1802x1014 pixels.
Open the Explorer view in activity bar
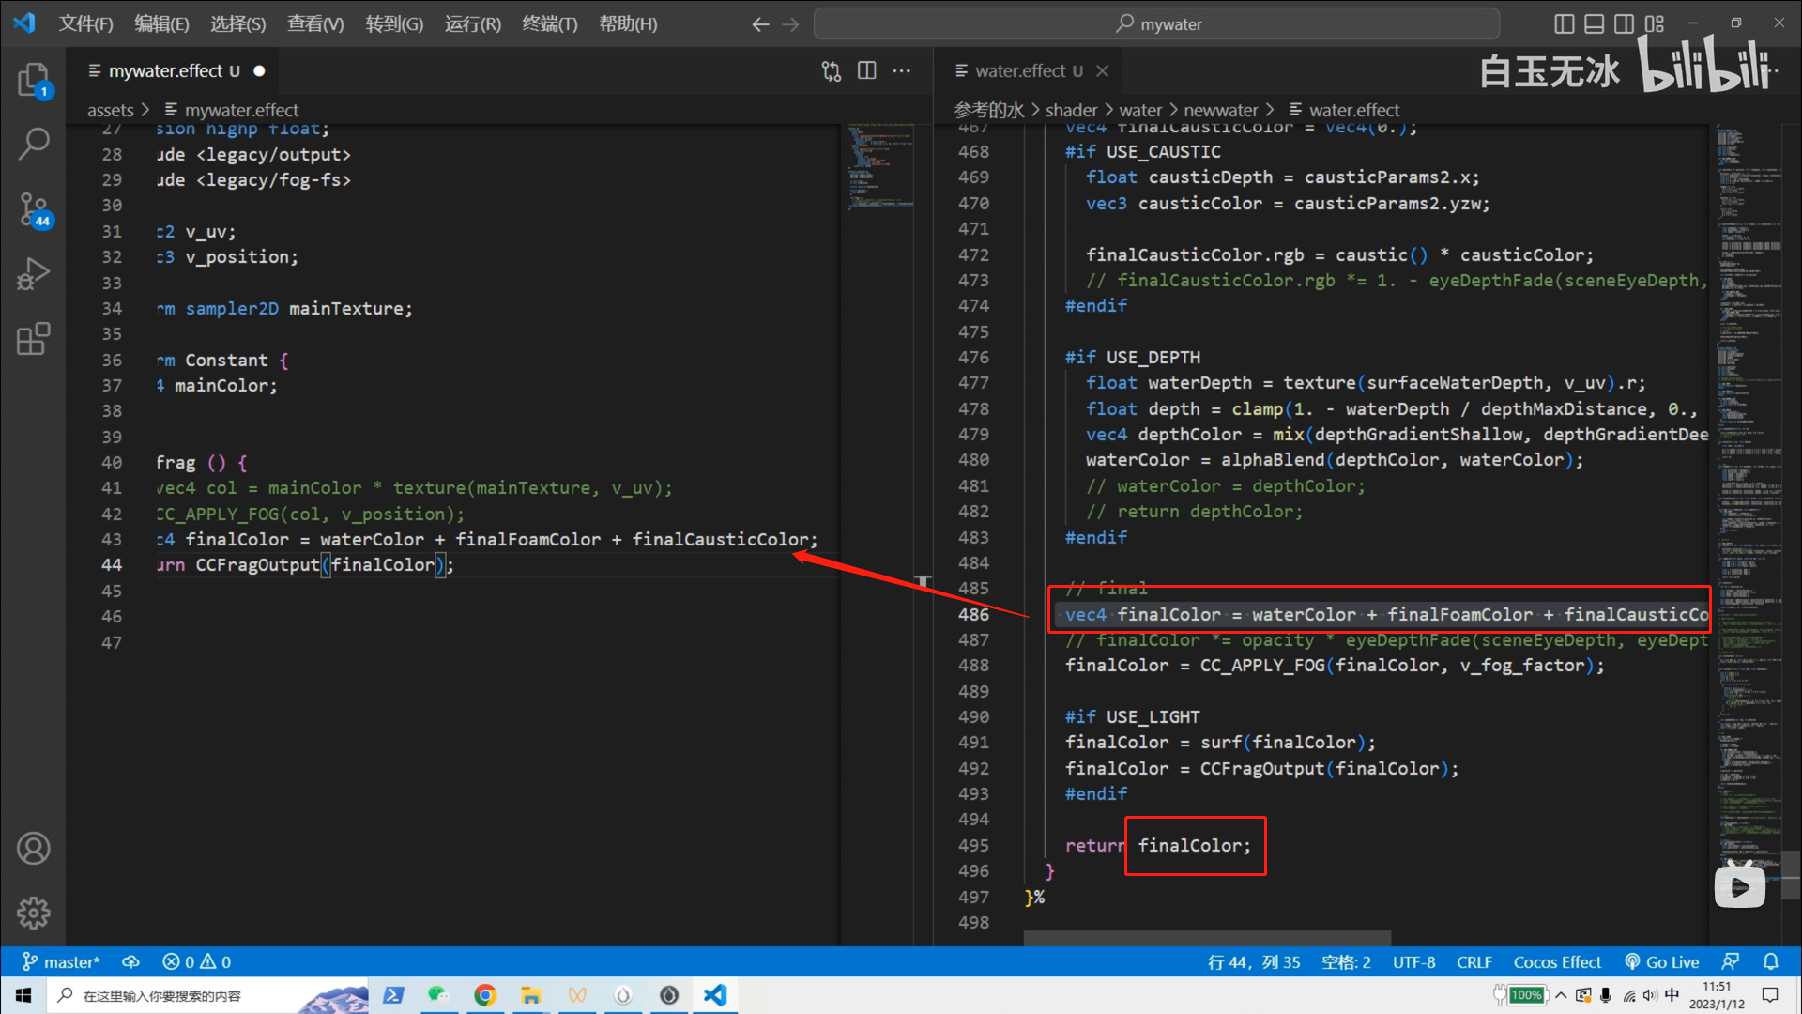click(33, 80)
